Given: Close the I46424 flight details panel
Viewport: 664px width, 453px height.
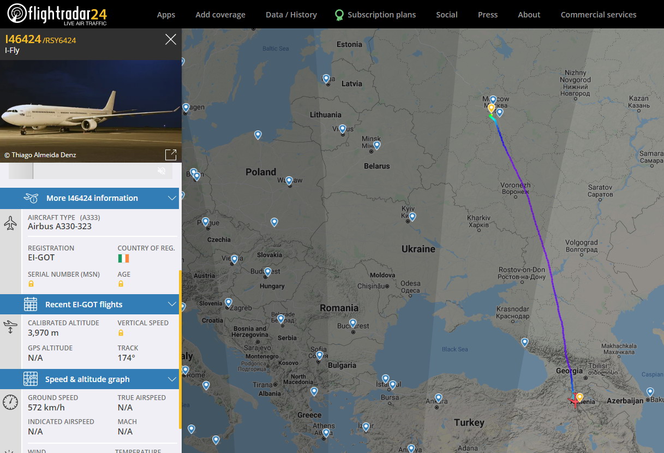Looking at the screenshot, I should click(x=170, y=39).
